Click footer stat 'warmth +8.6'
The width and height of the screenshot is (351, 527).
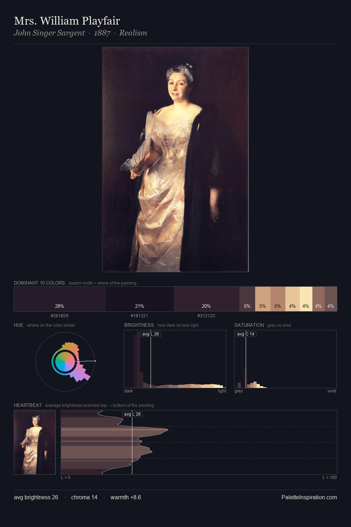tap(126, 497)
